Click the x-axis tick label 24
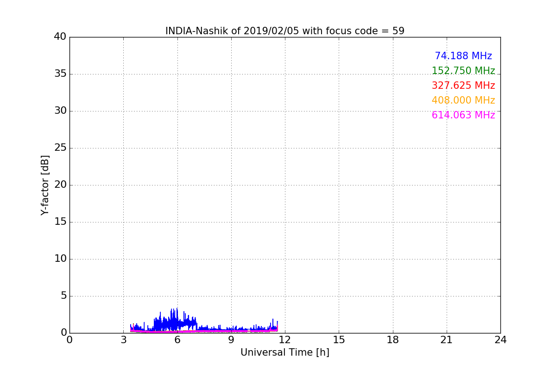Image resolution: width=556 pixels, height=370 pixels. [500, 340]
